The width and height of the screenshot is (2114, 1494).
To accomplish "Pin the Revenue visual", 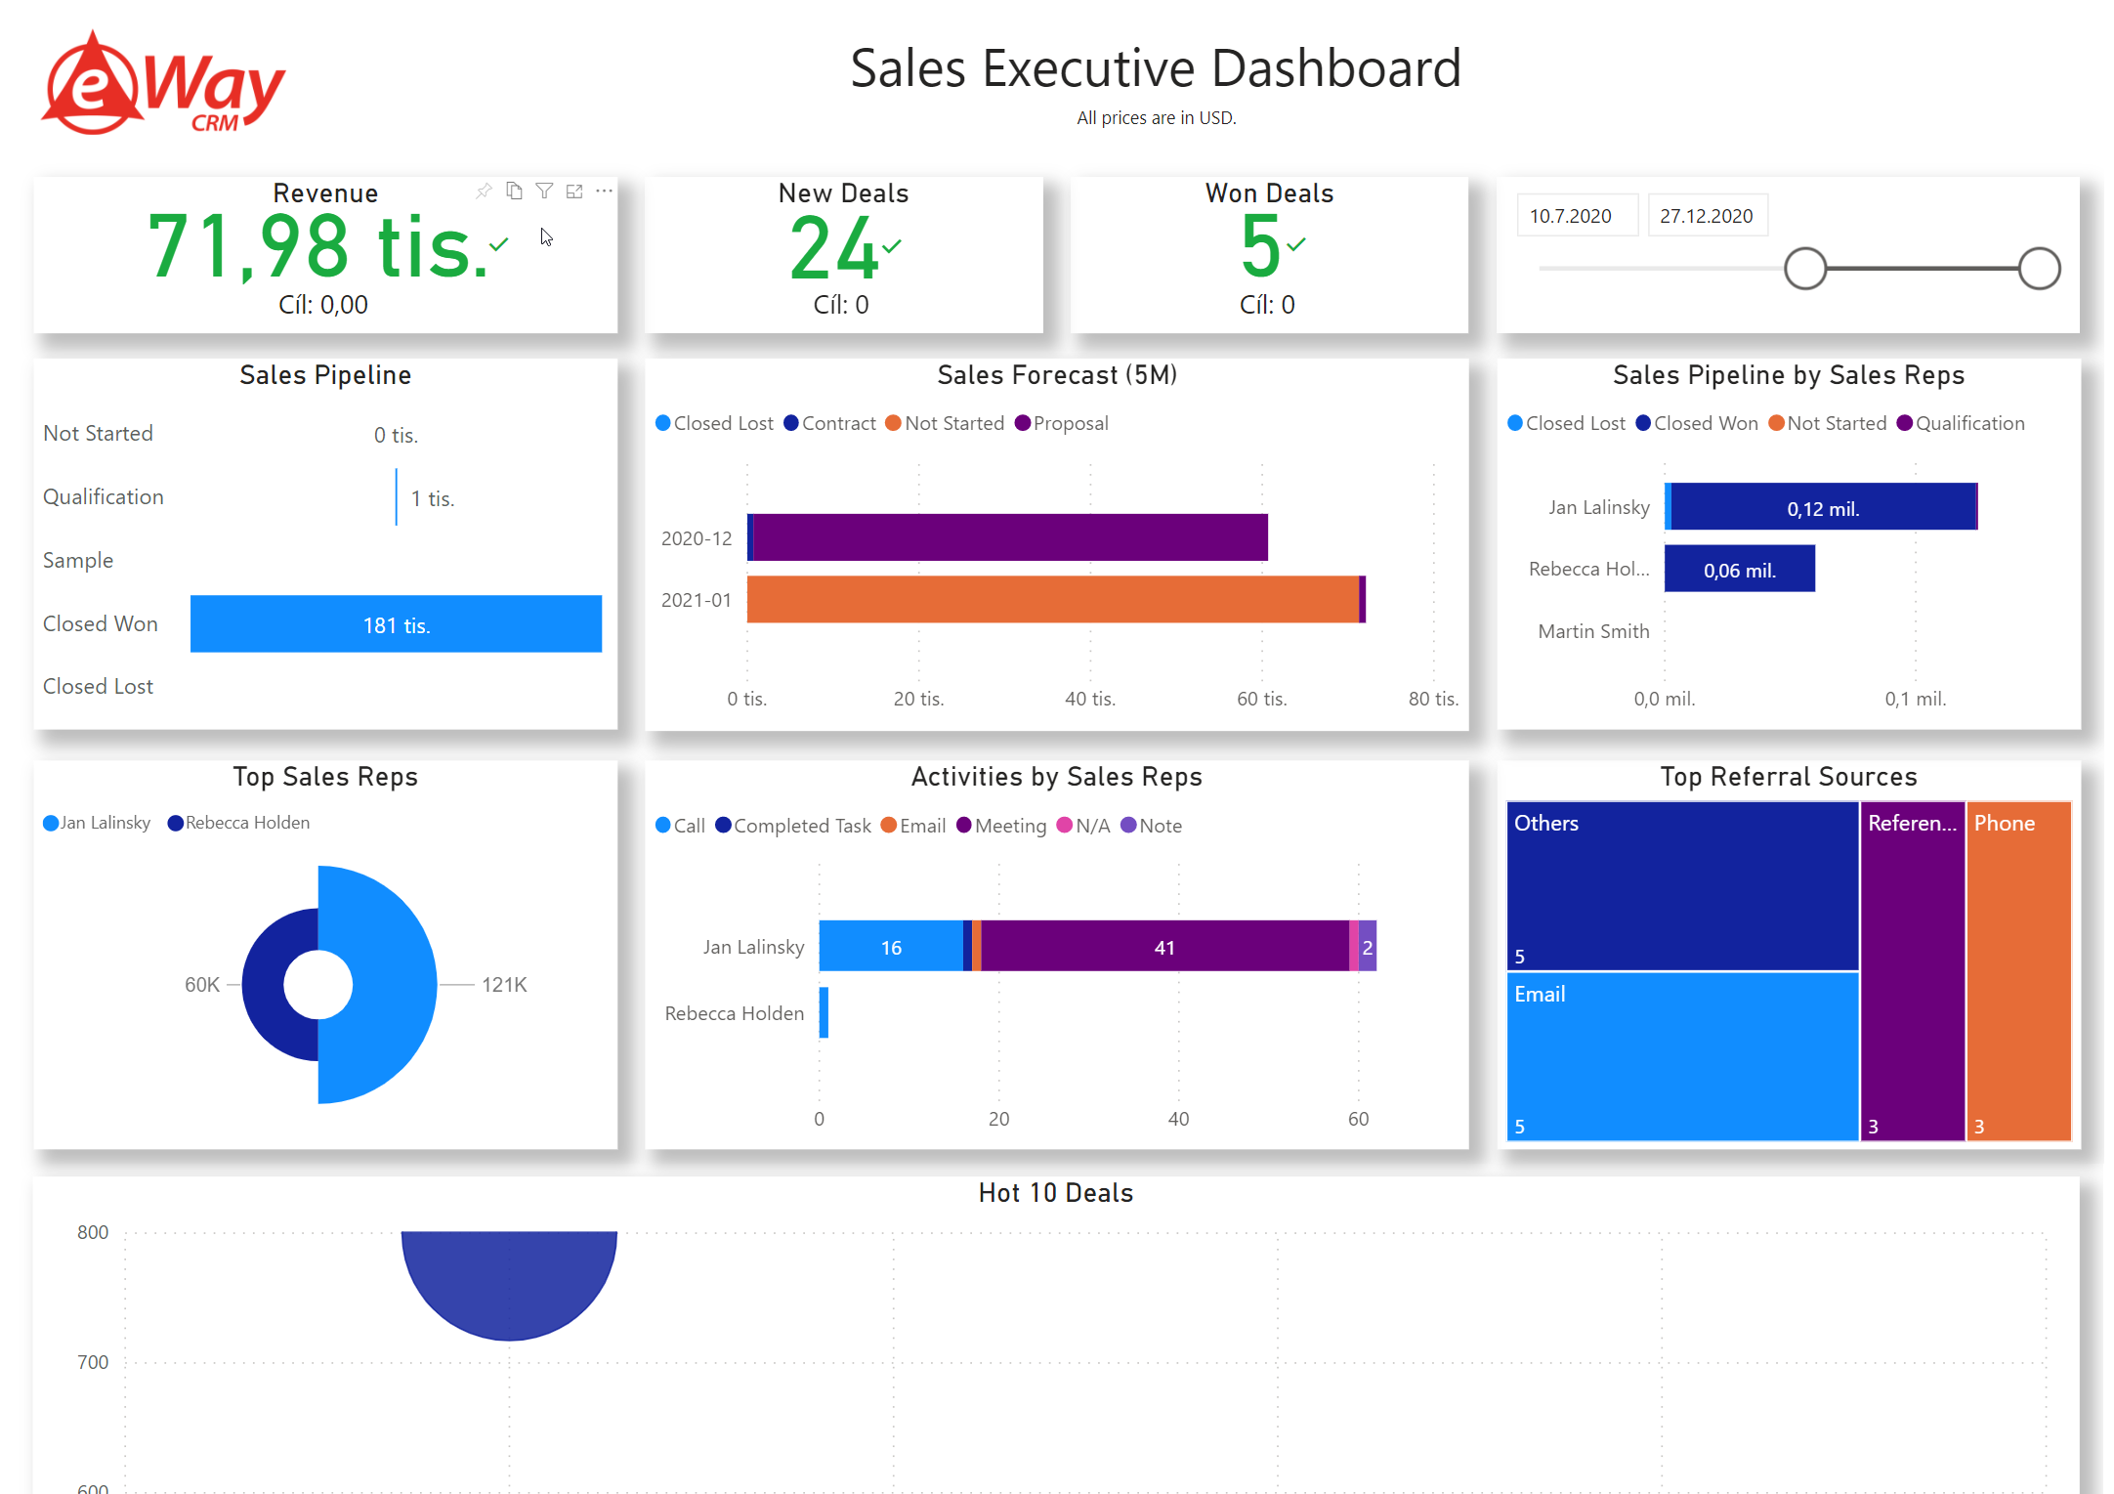I will 484,191.
